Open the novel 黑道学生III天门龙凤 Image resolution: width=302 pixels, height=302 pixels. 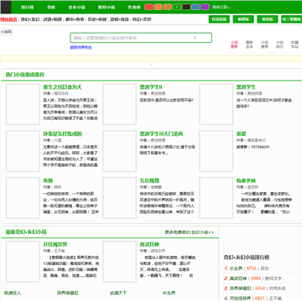click(161, 134)
